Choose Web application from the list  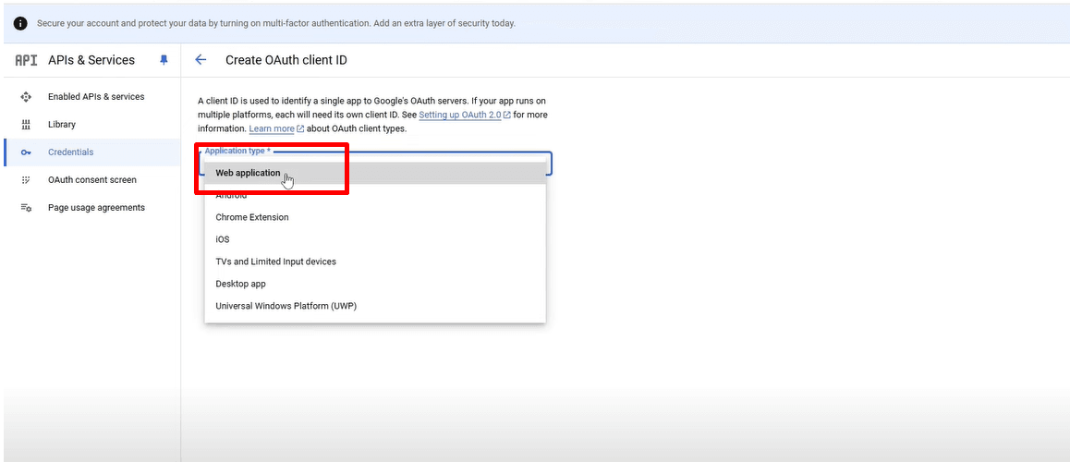[374, 173]
